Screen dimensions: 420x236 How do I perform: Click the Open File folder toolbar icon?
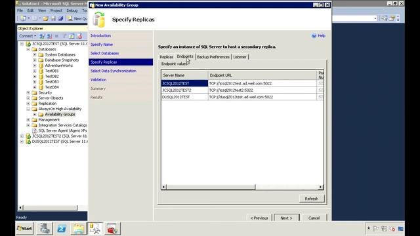(45, 18)
